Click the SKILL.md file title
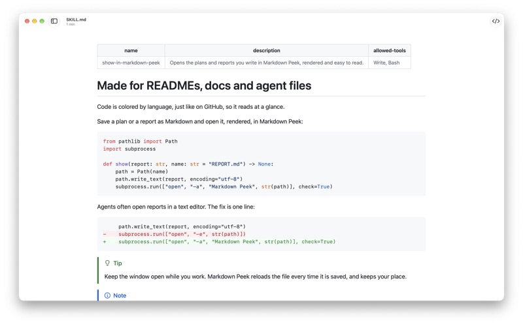Image resolution: width=523 pixels, height=326 pixels. point(76,20)
